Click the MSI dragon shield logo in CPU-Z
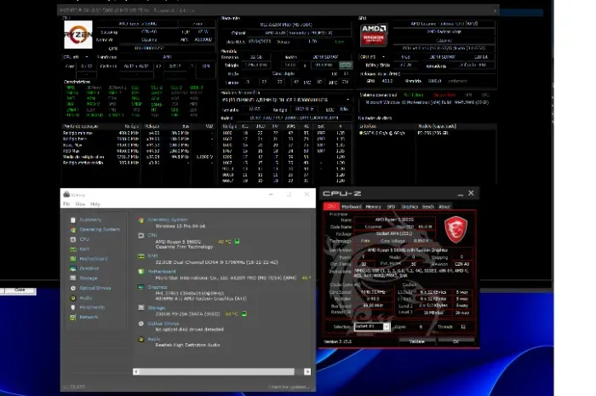Screen dimensions: 596x396 click(x=456, y=230)
